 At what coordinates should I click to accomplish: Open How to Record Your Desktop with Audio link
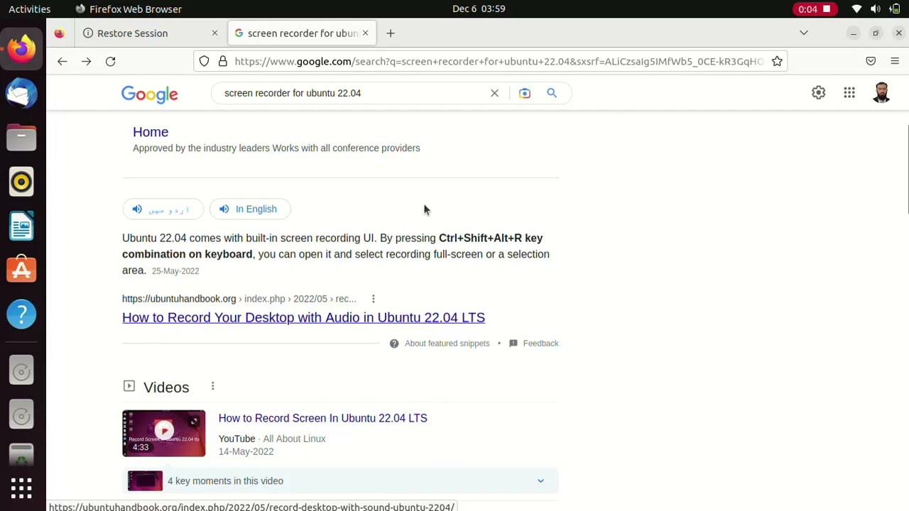click(303, 318)
